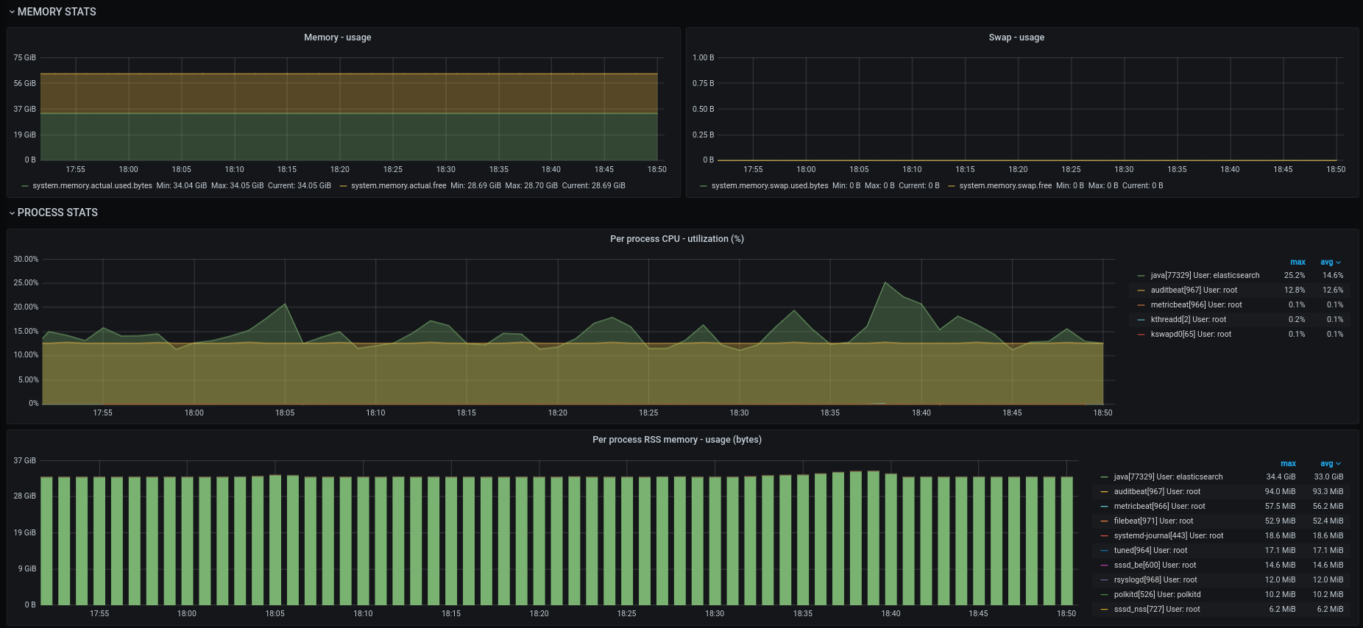Open the PROCESS STATS row title
Image resolution: width=1363 pixels, height=628 pixels.
point(57,213)
